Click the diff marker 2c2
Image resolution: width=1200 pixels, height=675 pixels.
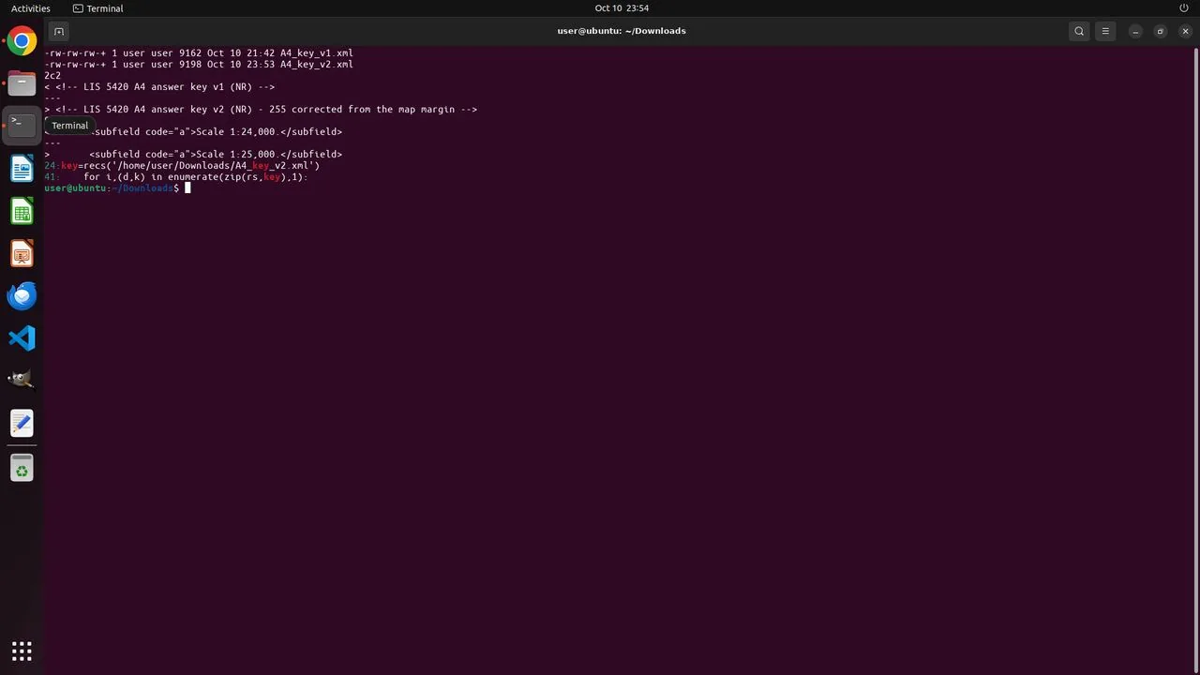[x=52, y=76]
